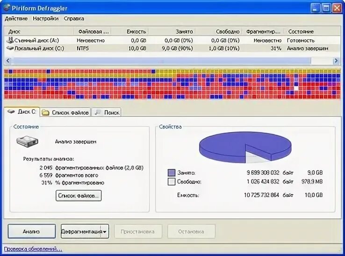345x256 pixels.
Task: Click the magnifier icon on Поиск tab
Action: point(98,113)
